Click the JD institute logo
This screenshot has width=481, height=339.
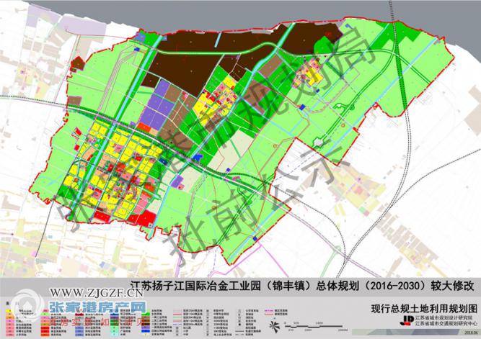click(x=408, y=320)
